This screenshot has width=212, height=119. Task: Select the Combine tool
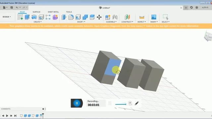tap(85, 17)
